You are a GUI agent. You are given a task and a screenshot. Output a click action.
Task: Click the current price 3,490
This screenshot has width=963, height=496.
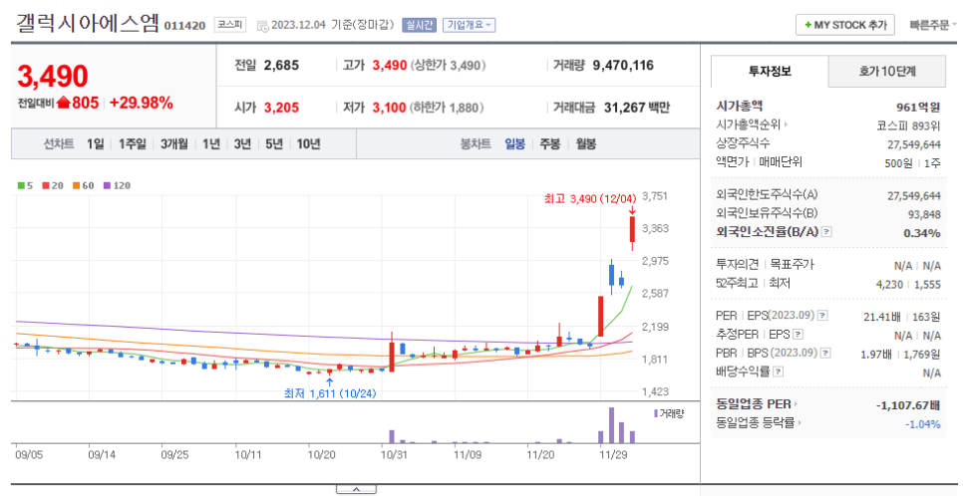tap(53, 76)
